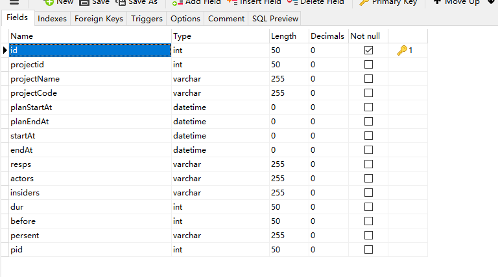Select the projectCode field name
The width and height of the screenshot is (498, 277).
pyautogui.click(x=90, y=93)
